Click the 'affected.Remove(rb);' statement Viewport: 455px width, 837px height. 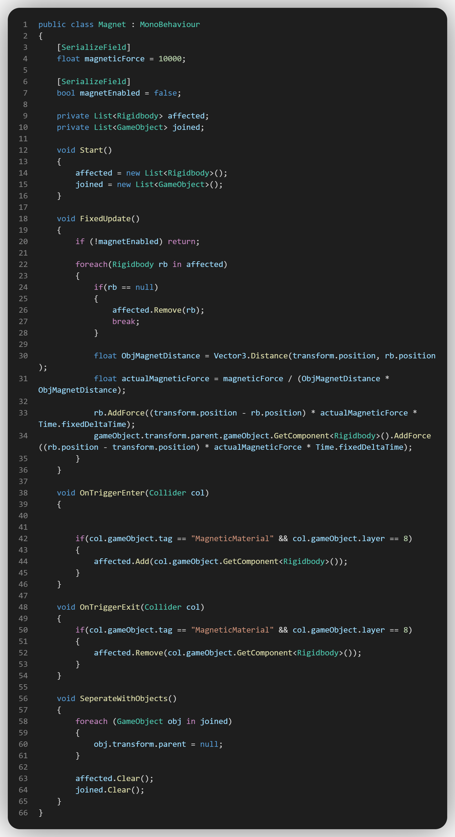coord(158,310)
